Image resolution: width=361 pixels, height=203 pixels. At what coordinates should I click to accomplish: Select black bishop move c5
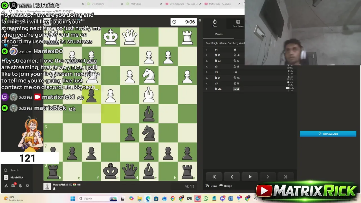(x=236, y=67)
